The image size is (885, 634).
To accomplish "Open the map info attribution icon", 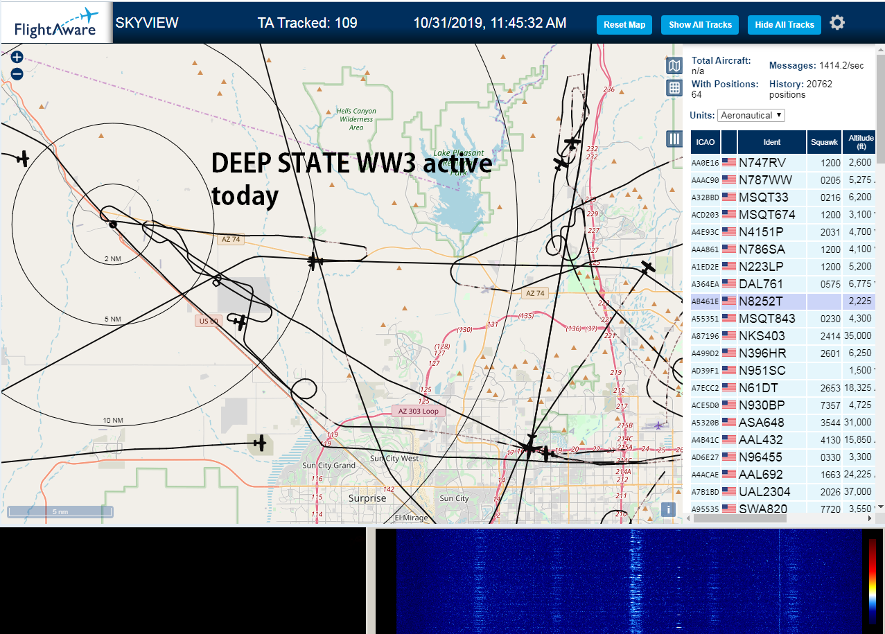I will coord(668,509).
